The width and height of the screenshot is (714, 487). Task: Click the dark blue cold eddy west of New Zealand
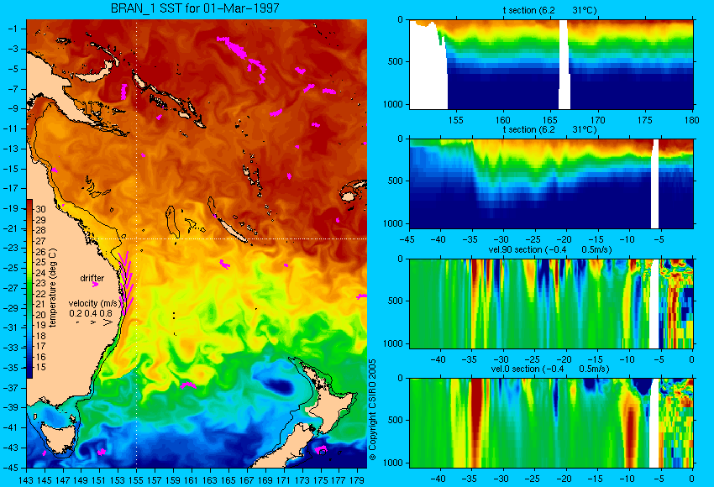[279, 386]
